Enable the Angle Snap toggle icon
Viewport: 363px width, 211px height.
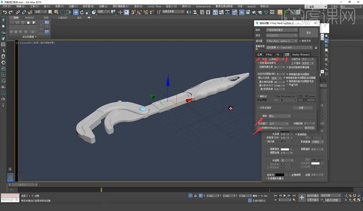140,12
